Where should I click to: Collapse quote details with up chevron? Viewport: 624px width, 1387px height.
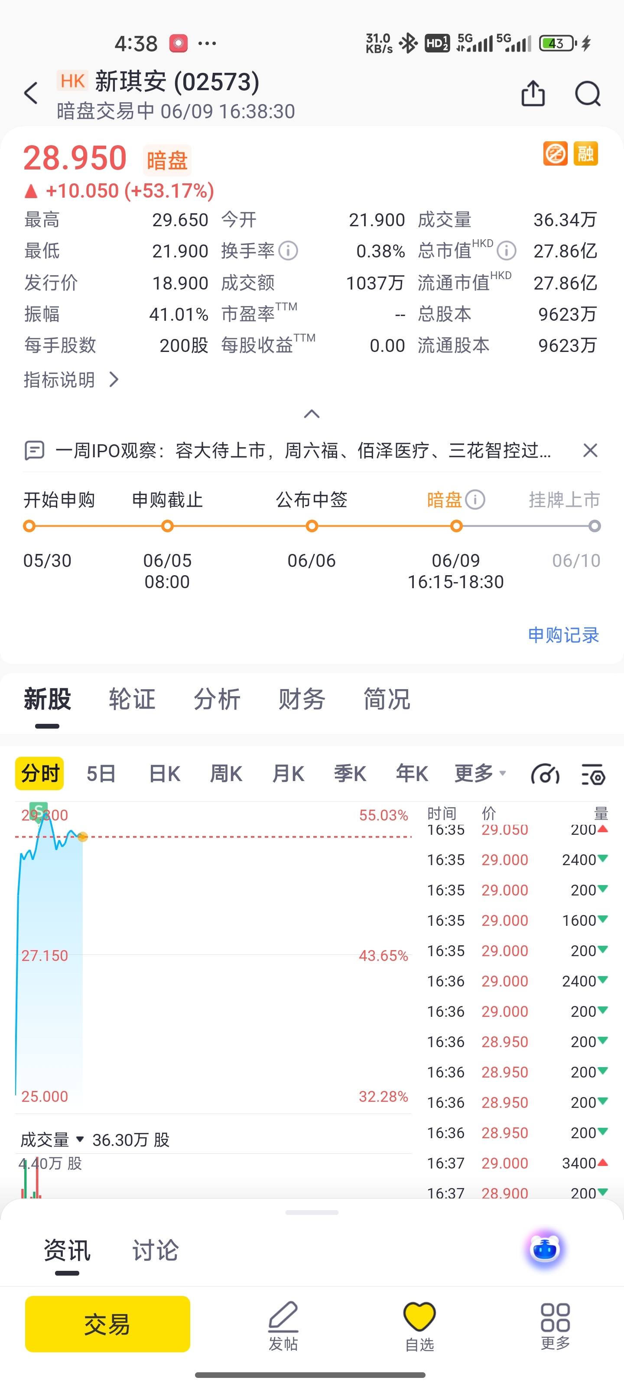[x=312, y=413]
